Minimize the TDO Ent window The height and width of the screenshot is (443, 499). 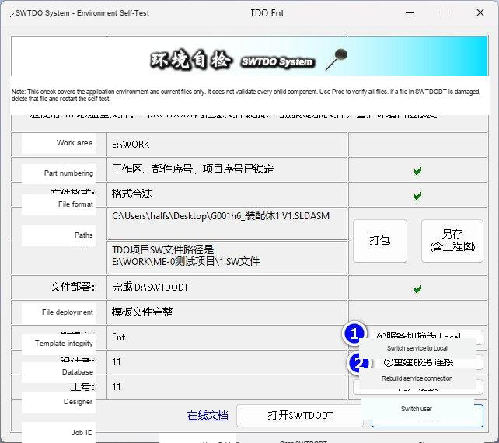(x=410, y=12)
